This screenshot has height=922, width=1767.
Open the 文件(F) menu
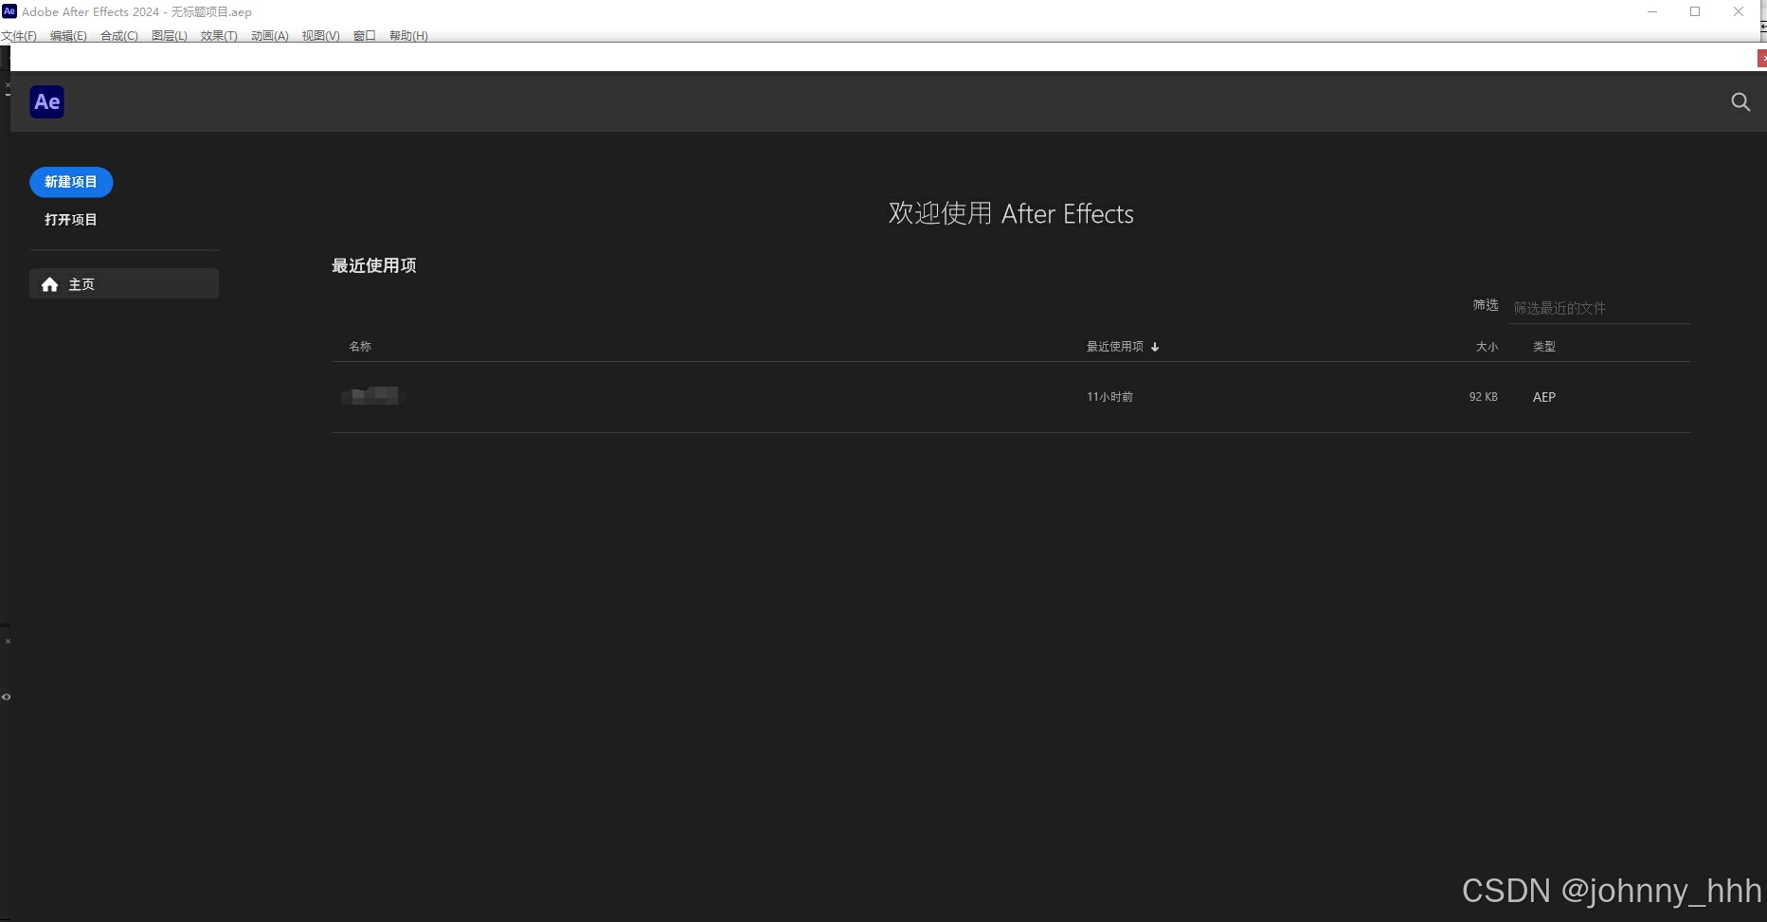click(x=19, y=36)
